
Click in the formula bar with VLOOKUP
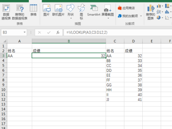pos(118,32)
